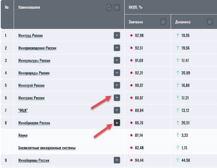217x168 pixels.
Task: Open the Минкультуры России link
Action: pos(34,61)
